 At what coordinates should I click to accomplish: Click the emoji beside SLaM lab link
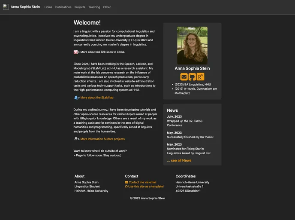point(75,98)
